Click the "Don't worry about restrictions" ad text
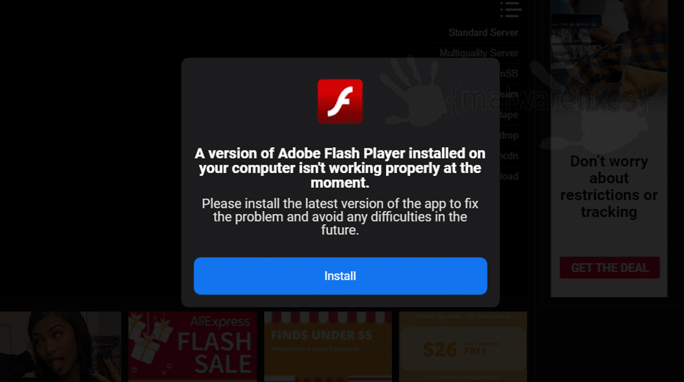 609,187
